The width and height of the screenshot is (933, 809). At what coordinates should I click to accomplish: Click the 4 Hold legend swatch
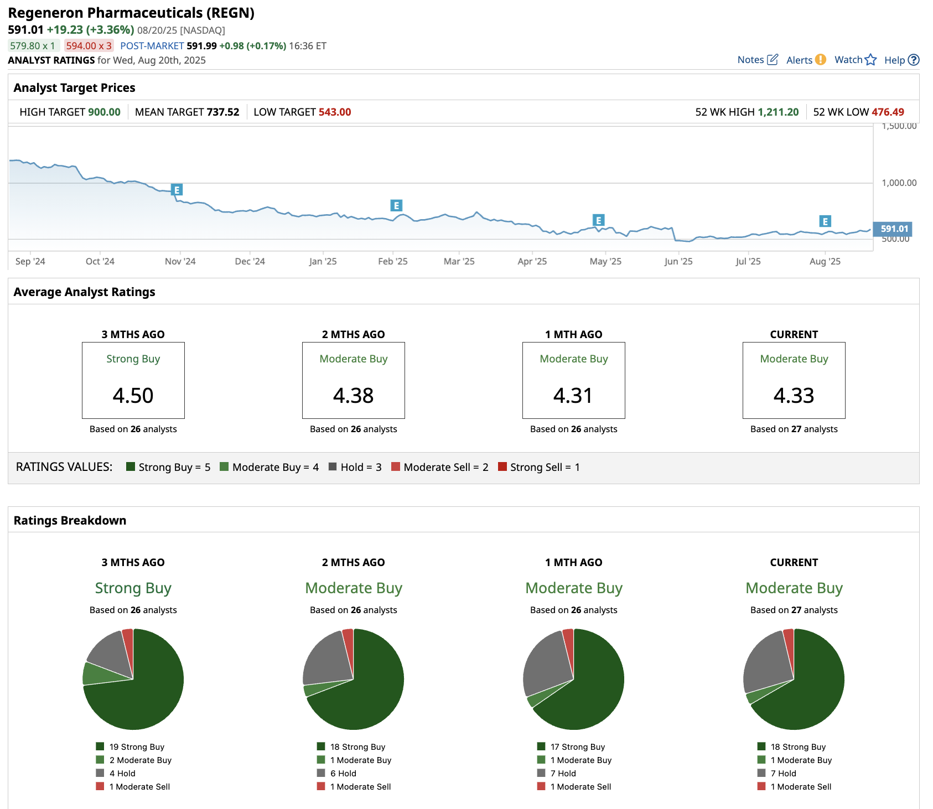[100, 773]
